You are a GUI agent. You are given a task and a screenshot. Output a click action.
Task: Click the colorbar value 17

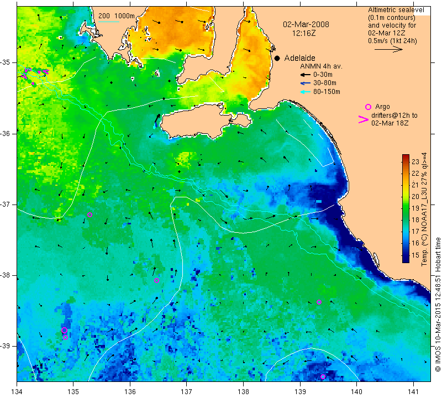click(415, 232)
